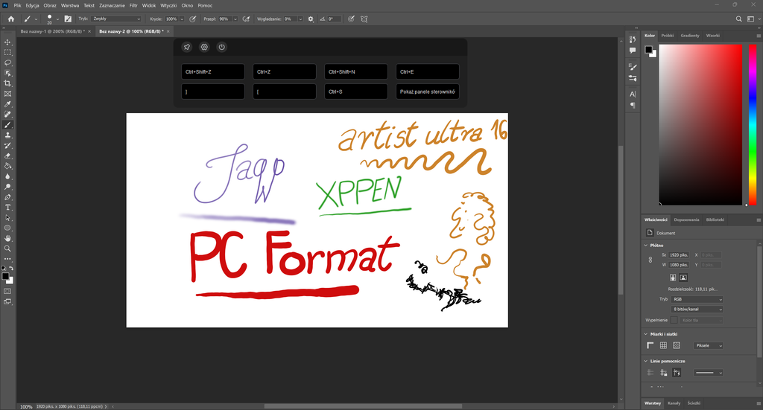This screenshot has width=763, height=410.
Task: Select the Paint Bucket tool
Action: tap(7, 166)
